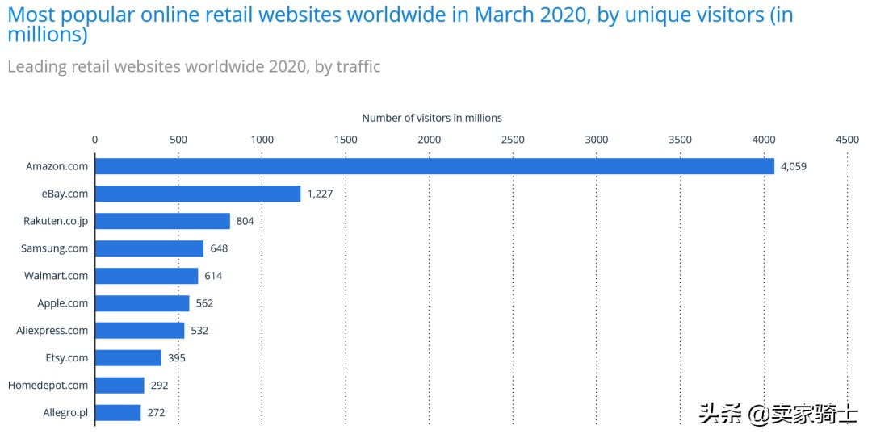
Task: Click the value label '272'
Action: [157, 412]
